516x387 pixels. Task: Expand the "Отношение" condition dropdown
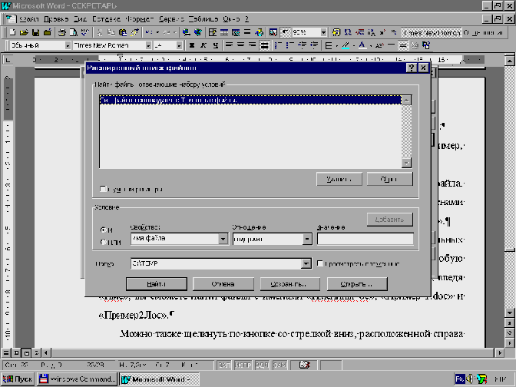click(x=307, y=239)
